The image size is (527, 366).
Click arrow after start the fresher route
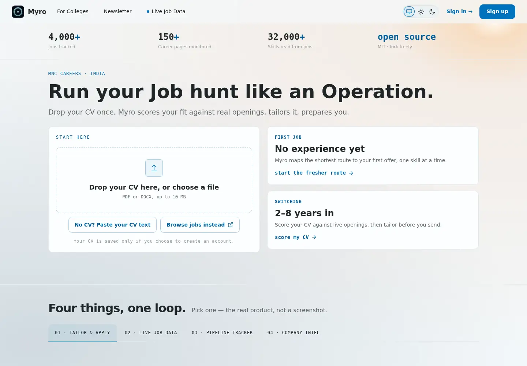tap(351, 173)
